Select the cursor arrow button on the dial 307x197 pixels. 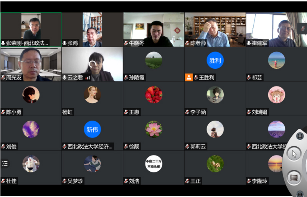coord(294,154)
